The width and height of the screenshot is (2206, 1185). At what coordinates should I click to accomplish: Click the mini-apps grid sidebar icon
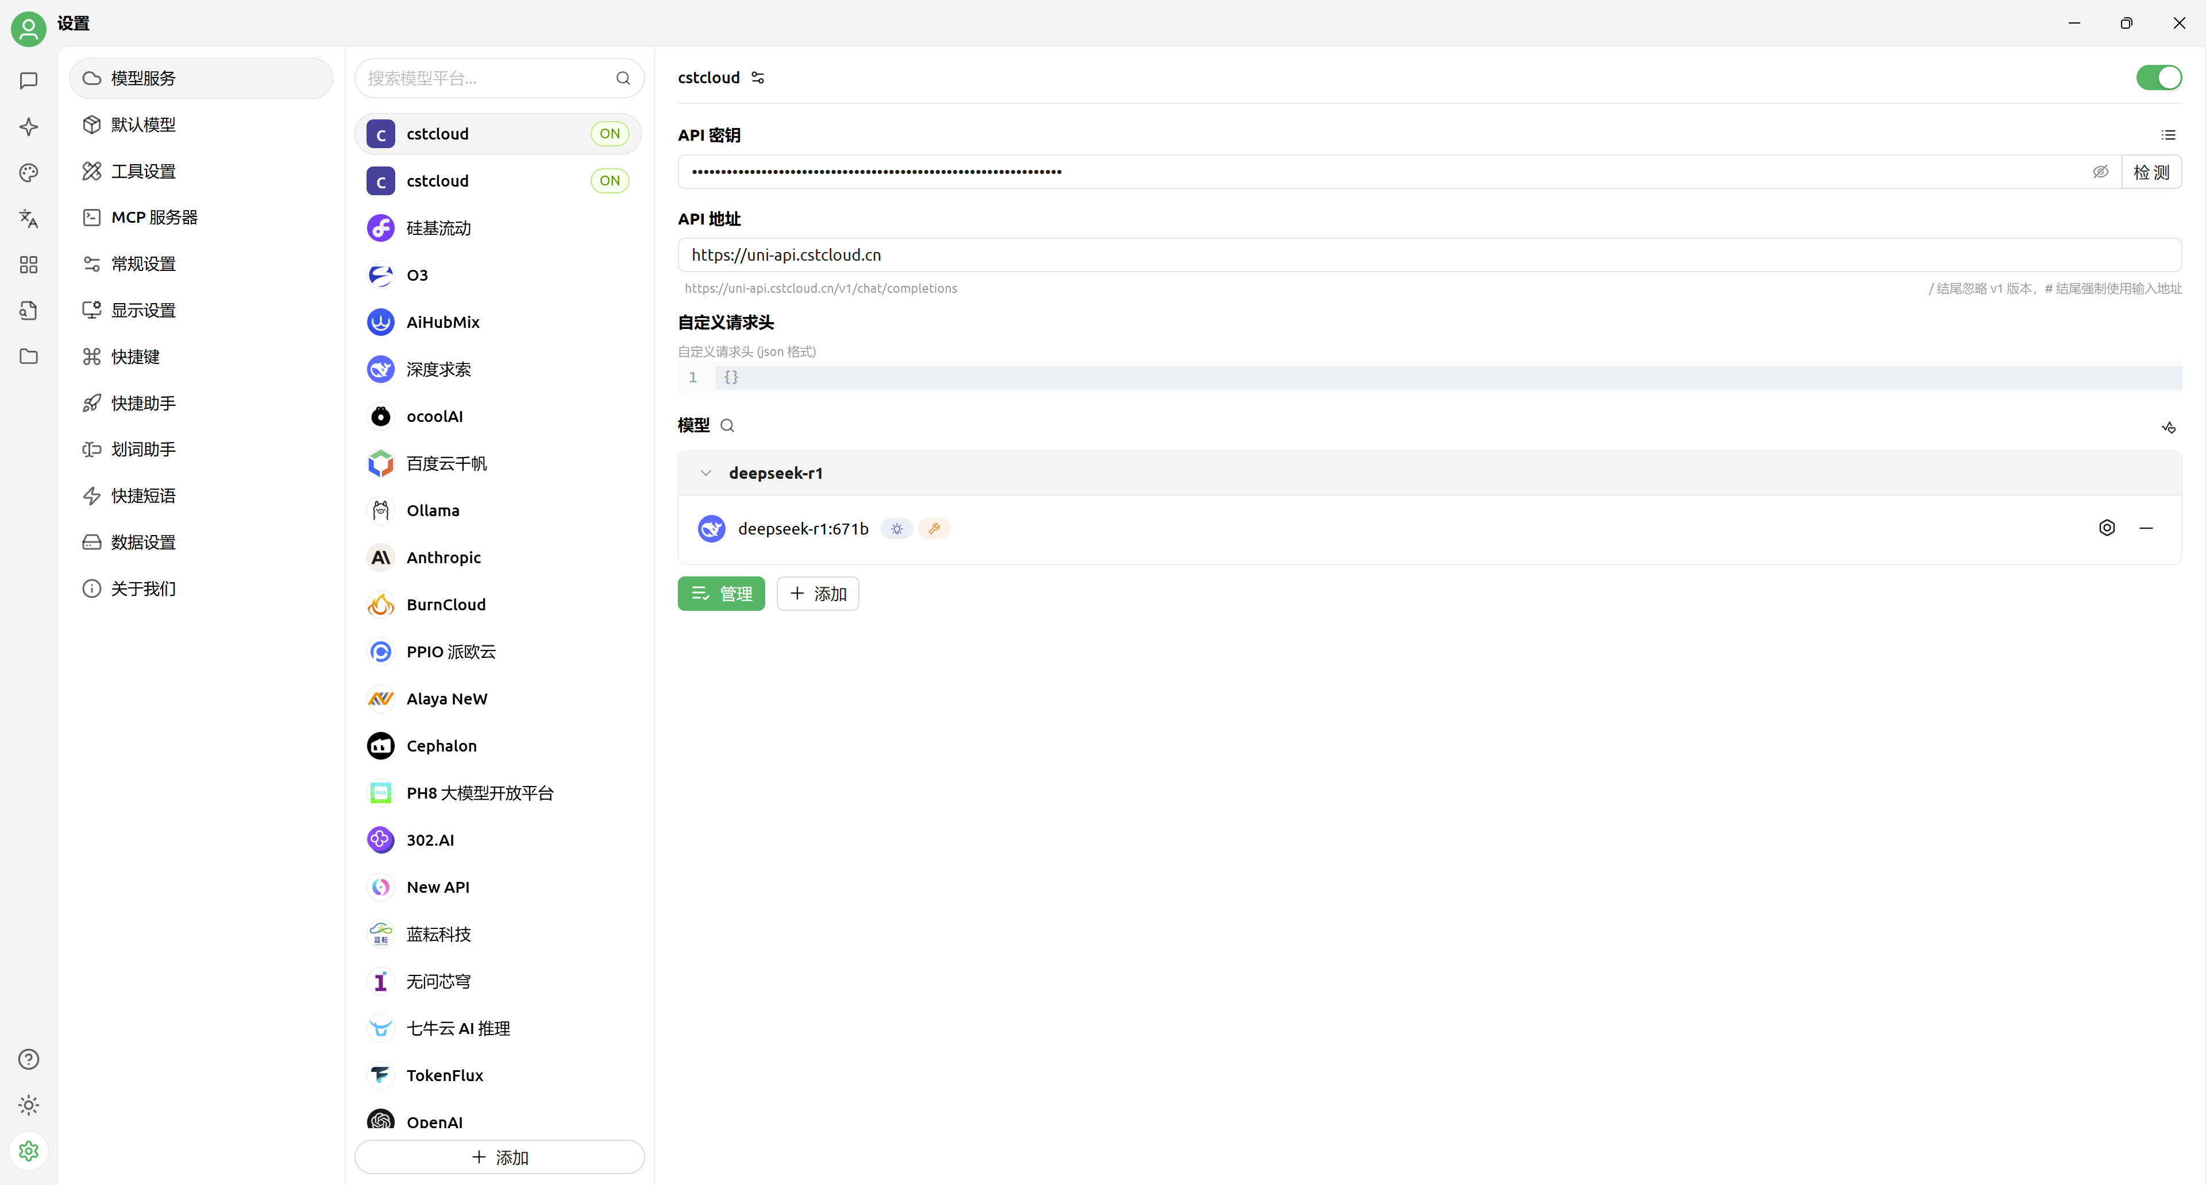(28, 264)
